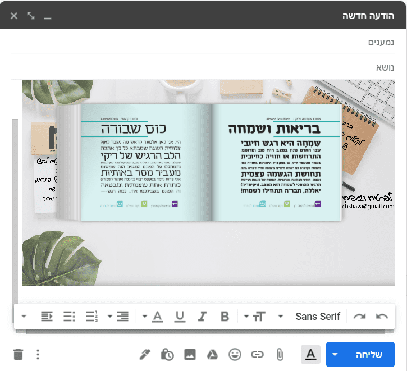Insert a numbered list
This screenshot has width=407, height=371.
(x=92, y=316)
